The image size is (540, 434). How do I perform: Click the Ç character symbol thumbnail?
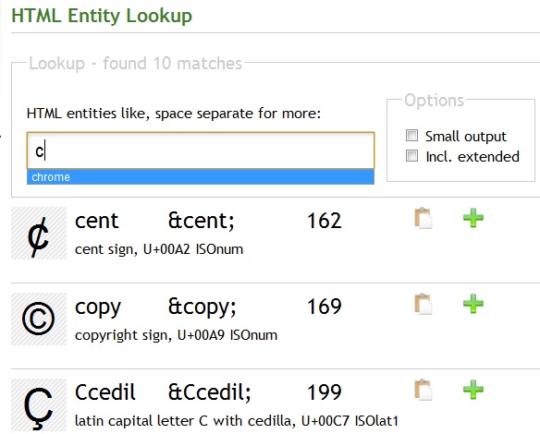pos(39,405)
